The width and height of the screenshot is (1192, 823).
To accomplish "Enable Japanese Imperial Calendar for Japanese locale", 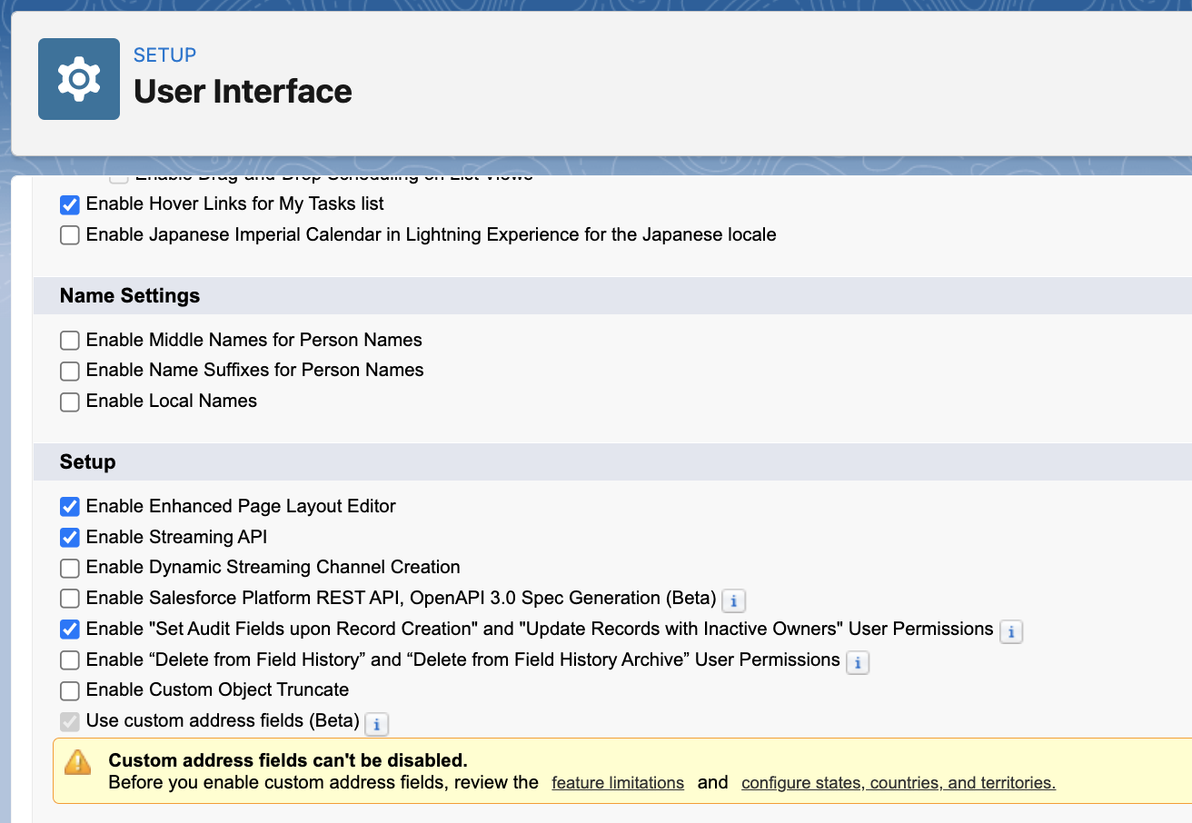I will tap(69, 234).
